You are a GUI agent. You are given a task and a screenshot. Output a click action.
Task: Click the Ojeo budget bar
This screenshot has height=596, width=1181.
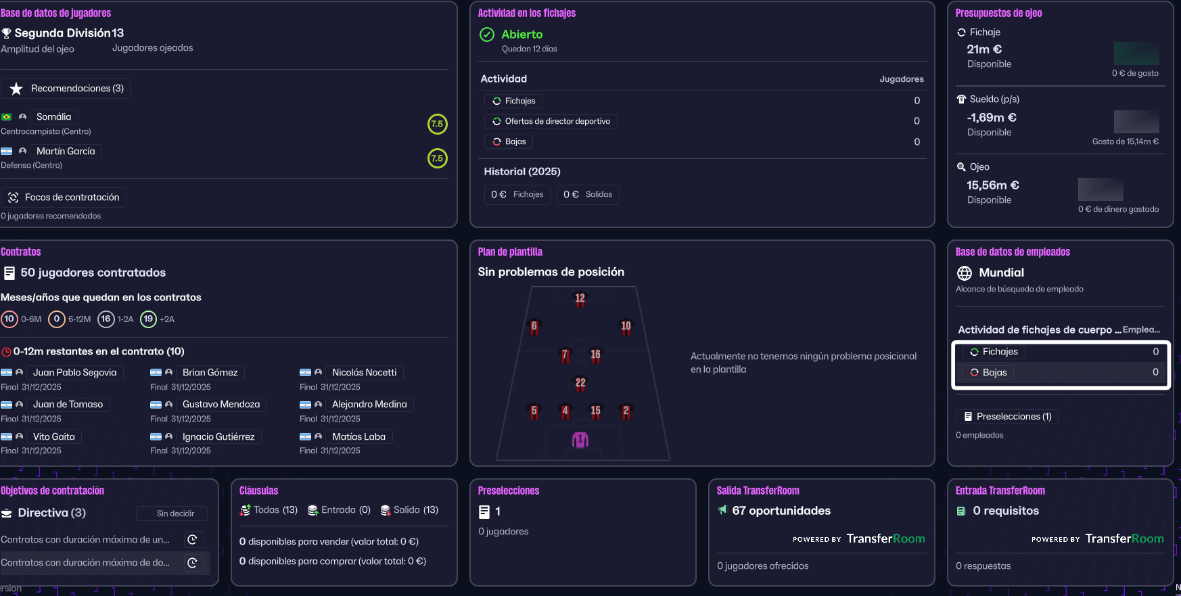coord(1101,189)
